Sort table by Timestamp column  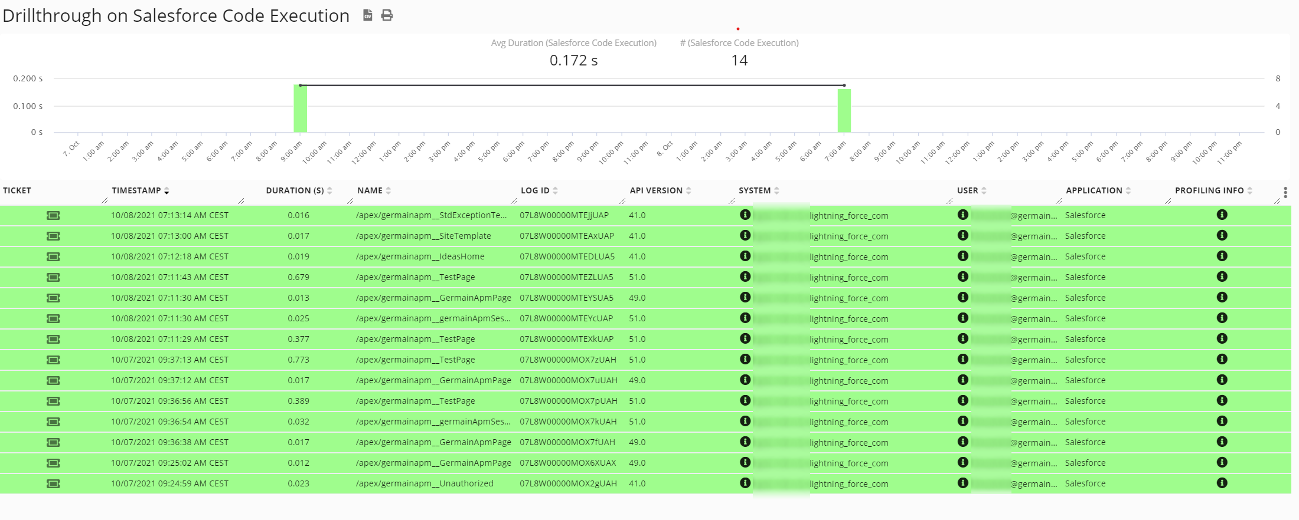tap(136, 190)
